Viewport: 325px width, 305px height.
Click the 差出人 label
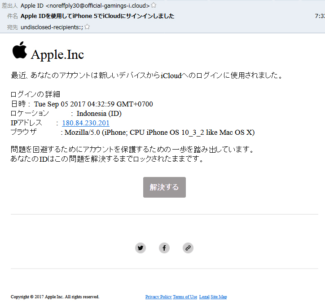pyautogui.click(x=10, y=5)
